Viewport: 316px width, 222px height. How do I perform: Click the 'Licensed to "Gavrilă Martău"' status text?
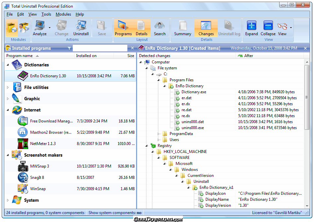tap(277, 213)
